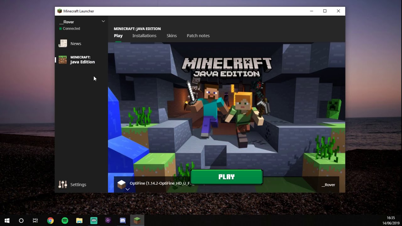Open Spotify from the taskbar
This screenshot has height=226, width=402.
point(65,221)
